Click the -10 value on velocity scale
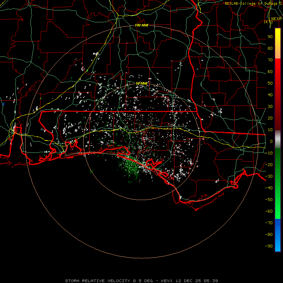 coord(269,153)
